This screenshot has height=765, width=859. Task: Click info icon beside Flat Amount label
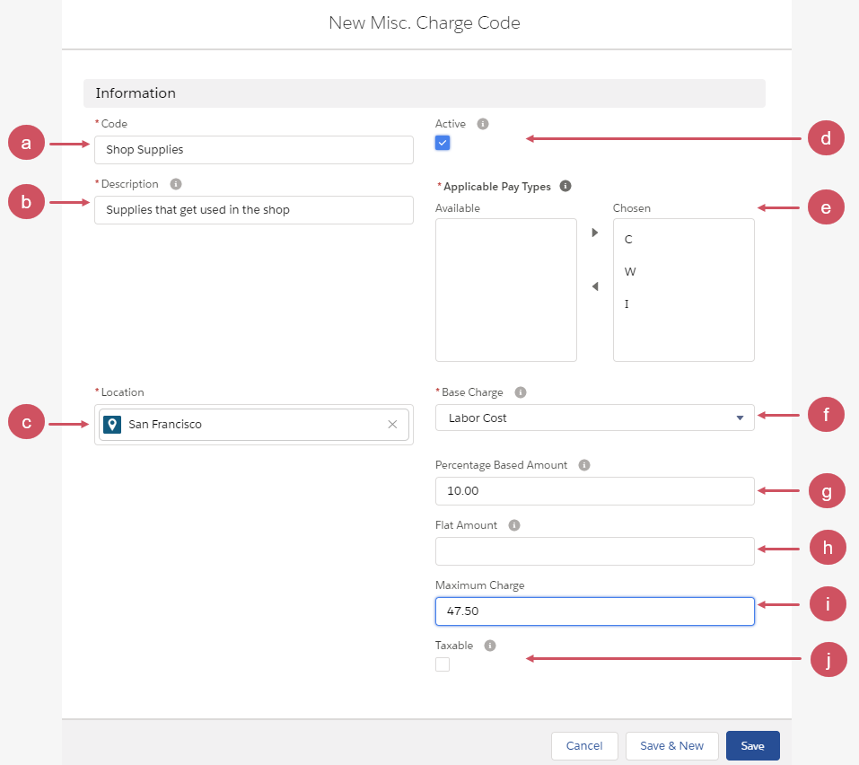514,525
